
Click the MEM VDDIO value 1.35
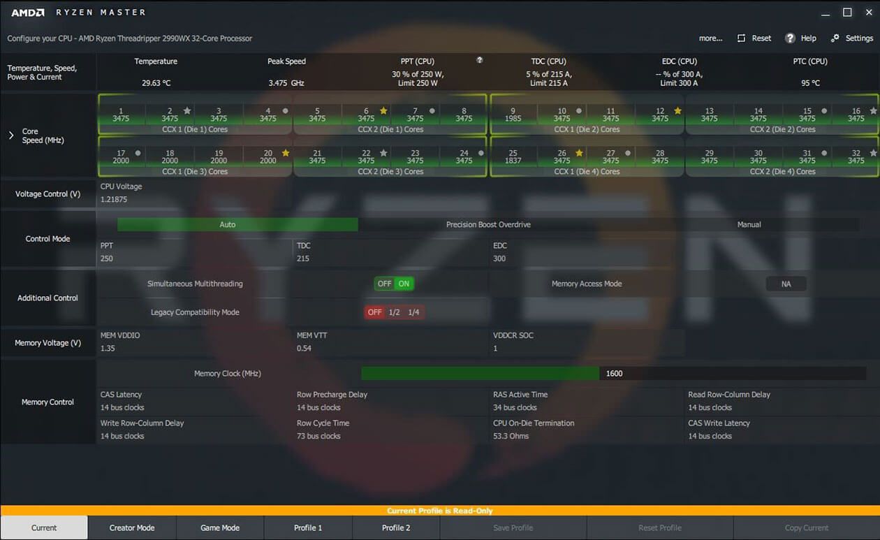[x=108, y=348]
